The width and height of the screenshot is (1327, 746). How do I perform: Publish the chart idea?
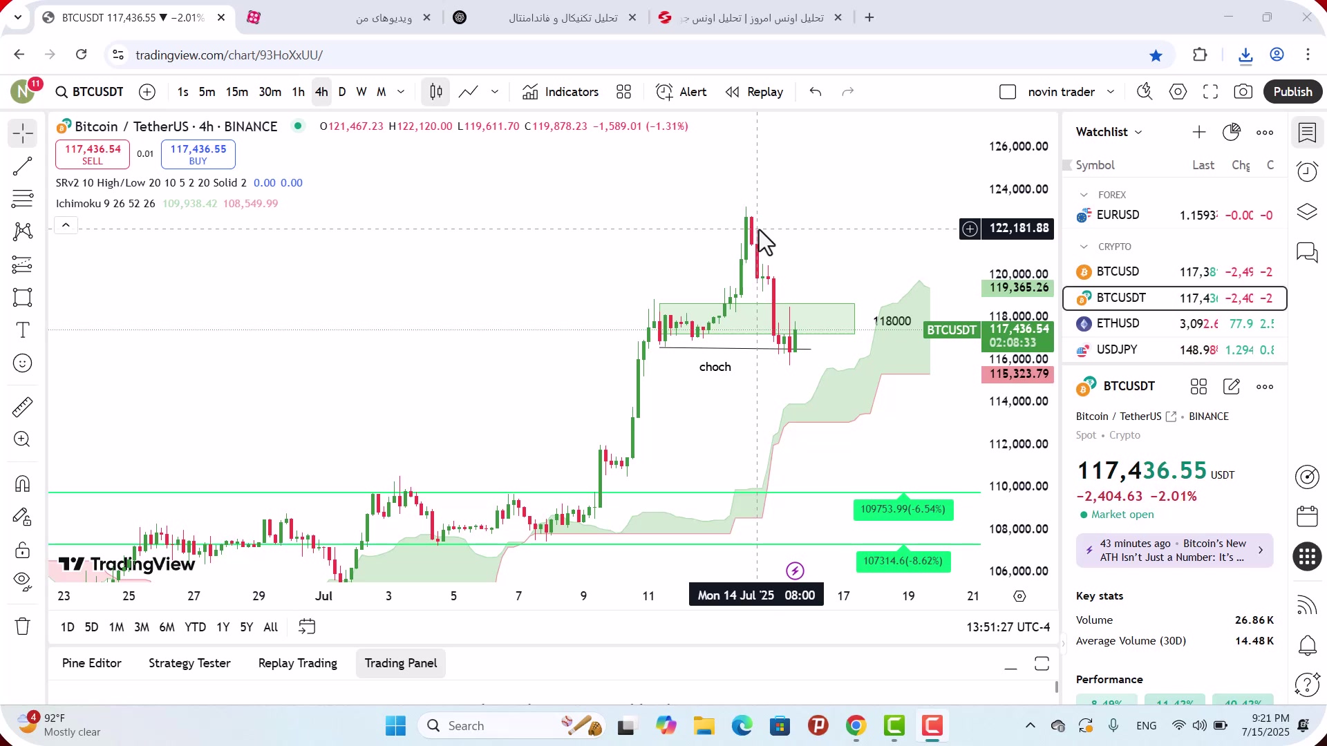pos(1293,92)
